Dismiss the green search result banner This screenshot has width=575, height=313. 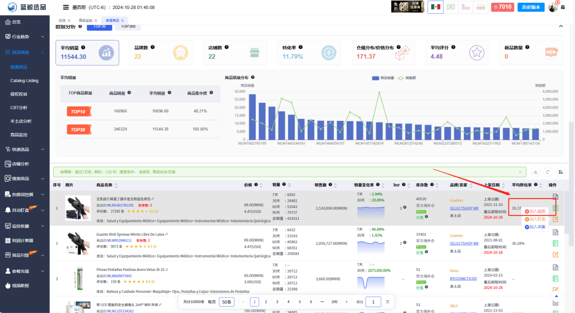[520, 172]
